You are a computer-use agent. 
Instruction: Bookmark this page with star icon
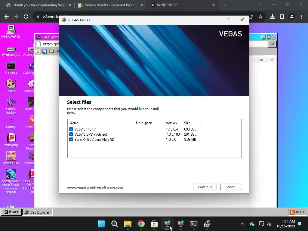pos(260,17)
